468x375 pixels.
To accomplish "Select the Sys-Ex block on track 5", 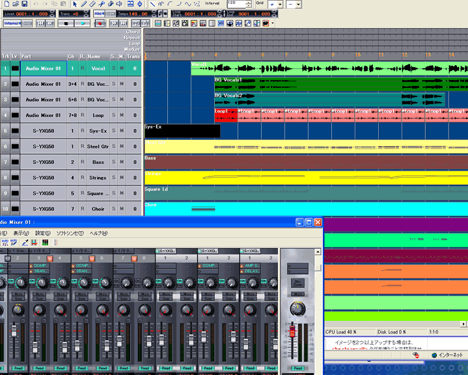I will [182, 131].
